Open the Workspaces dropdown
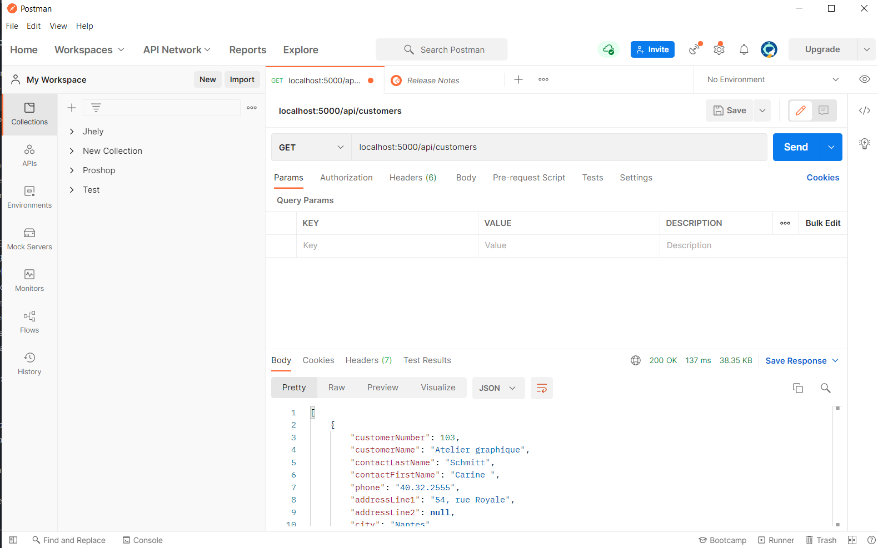 [89, 50]
